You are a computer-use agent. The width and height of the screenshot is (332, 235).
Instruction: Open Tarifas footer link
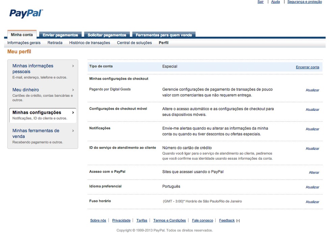[142, 220]
